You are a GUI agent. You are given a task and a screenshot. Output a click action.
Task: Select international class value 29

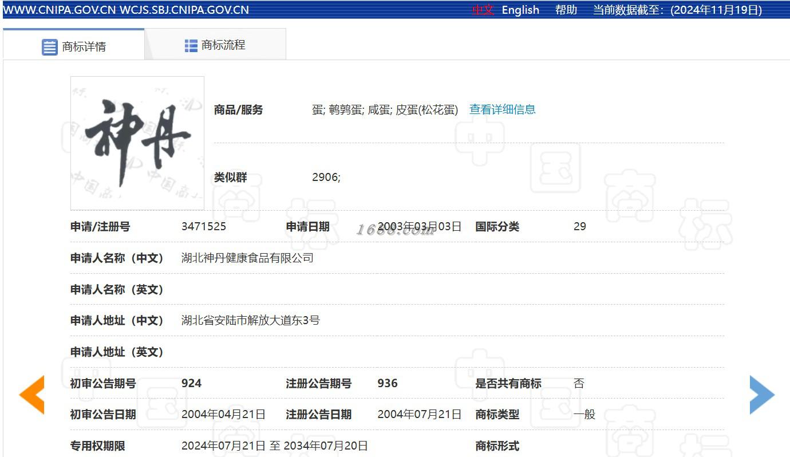(580, 226)
